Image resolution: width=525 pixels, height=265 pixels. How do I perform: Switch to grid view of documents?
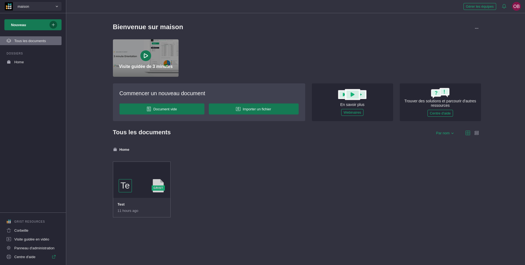click(468, 133)
